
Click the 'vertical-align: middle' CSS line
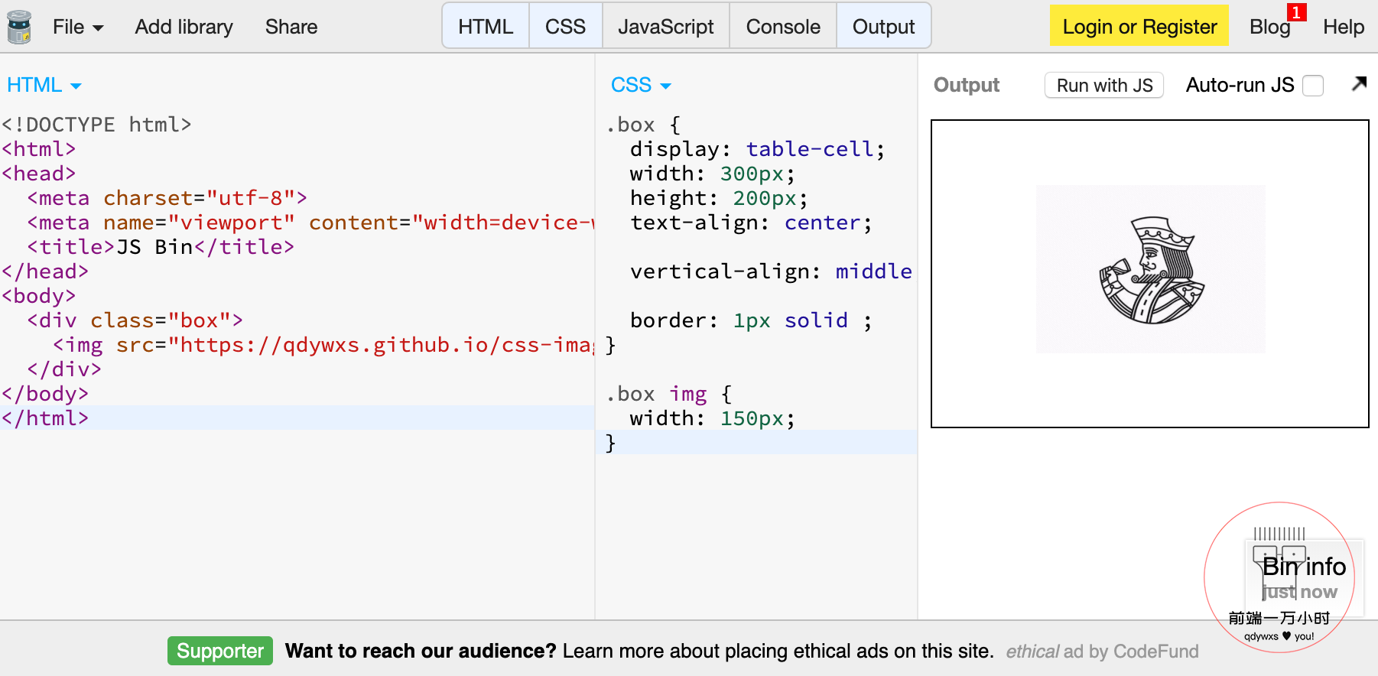click(771, 271)
